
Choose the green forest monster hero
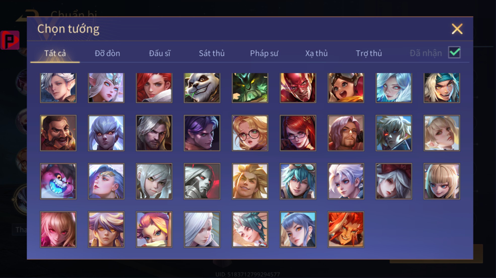pyautogui.click(x=250, y=88)
